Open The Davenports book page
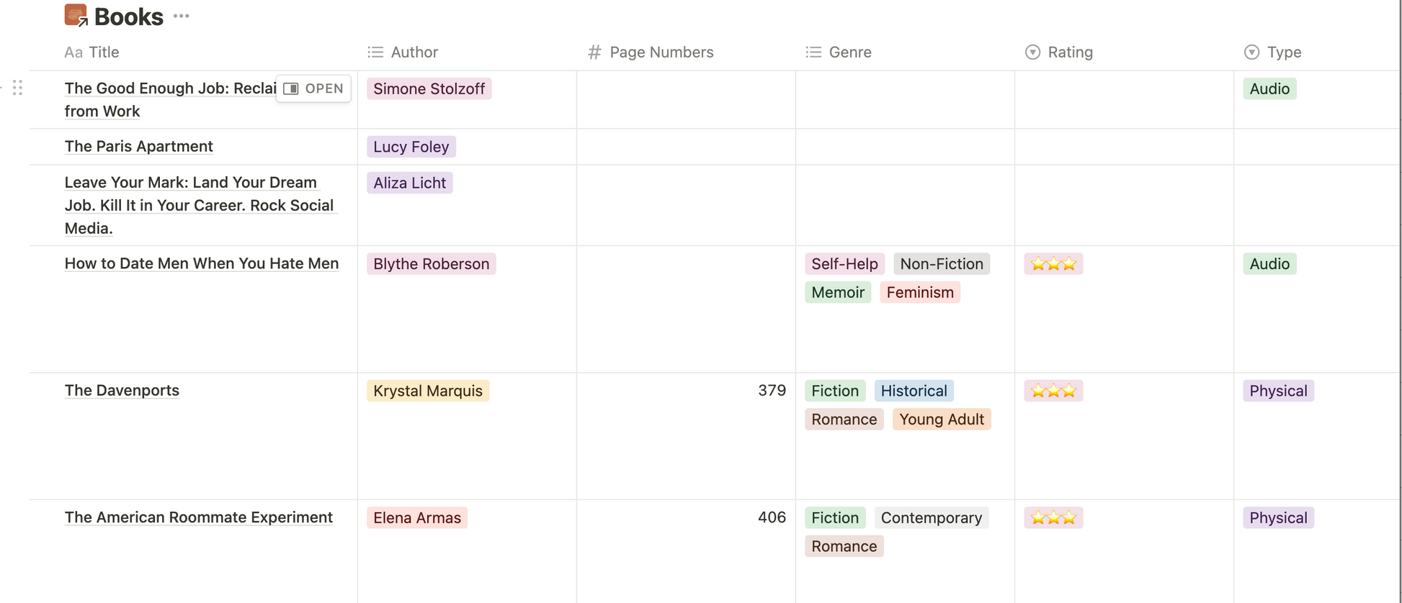Viewport: 1402px width, 603px height. coord(122,390)
